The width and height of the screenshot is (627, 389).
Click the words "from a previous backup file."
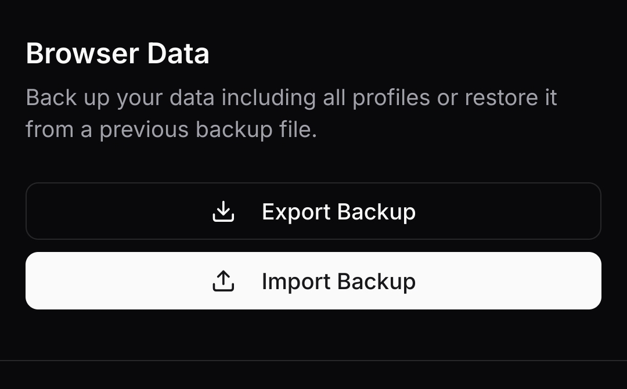(x=171, y=129)
